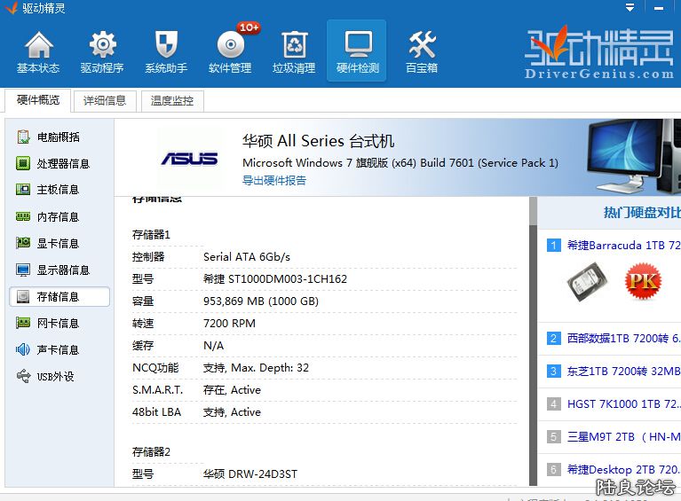Open the 西部数据1TB 7200转 ranking link
The height and width of the screenshot is (501, 681).
(622, 338)
